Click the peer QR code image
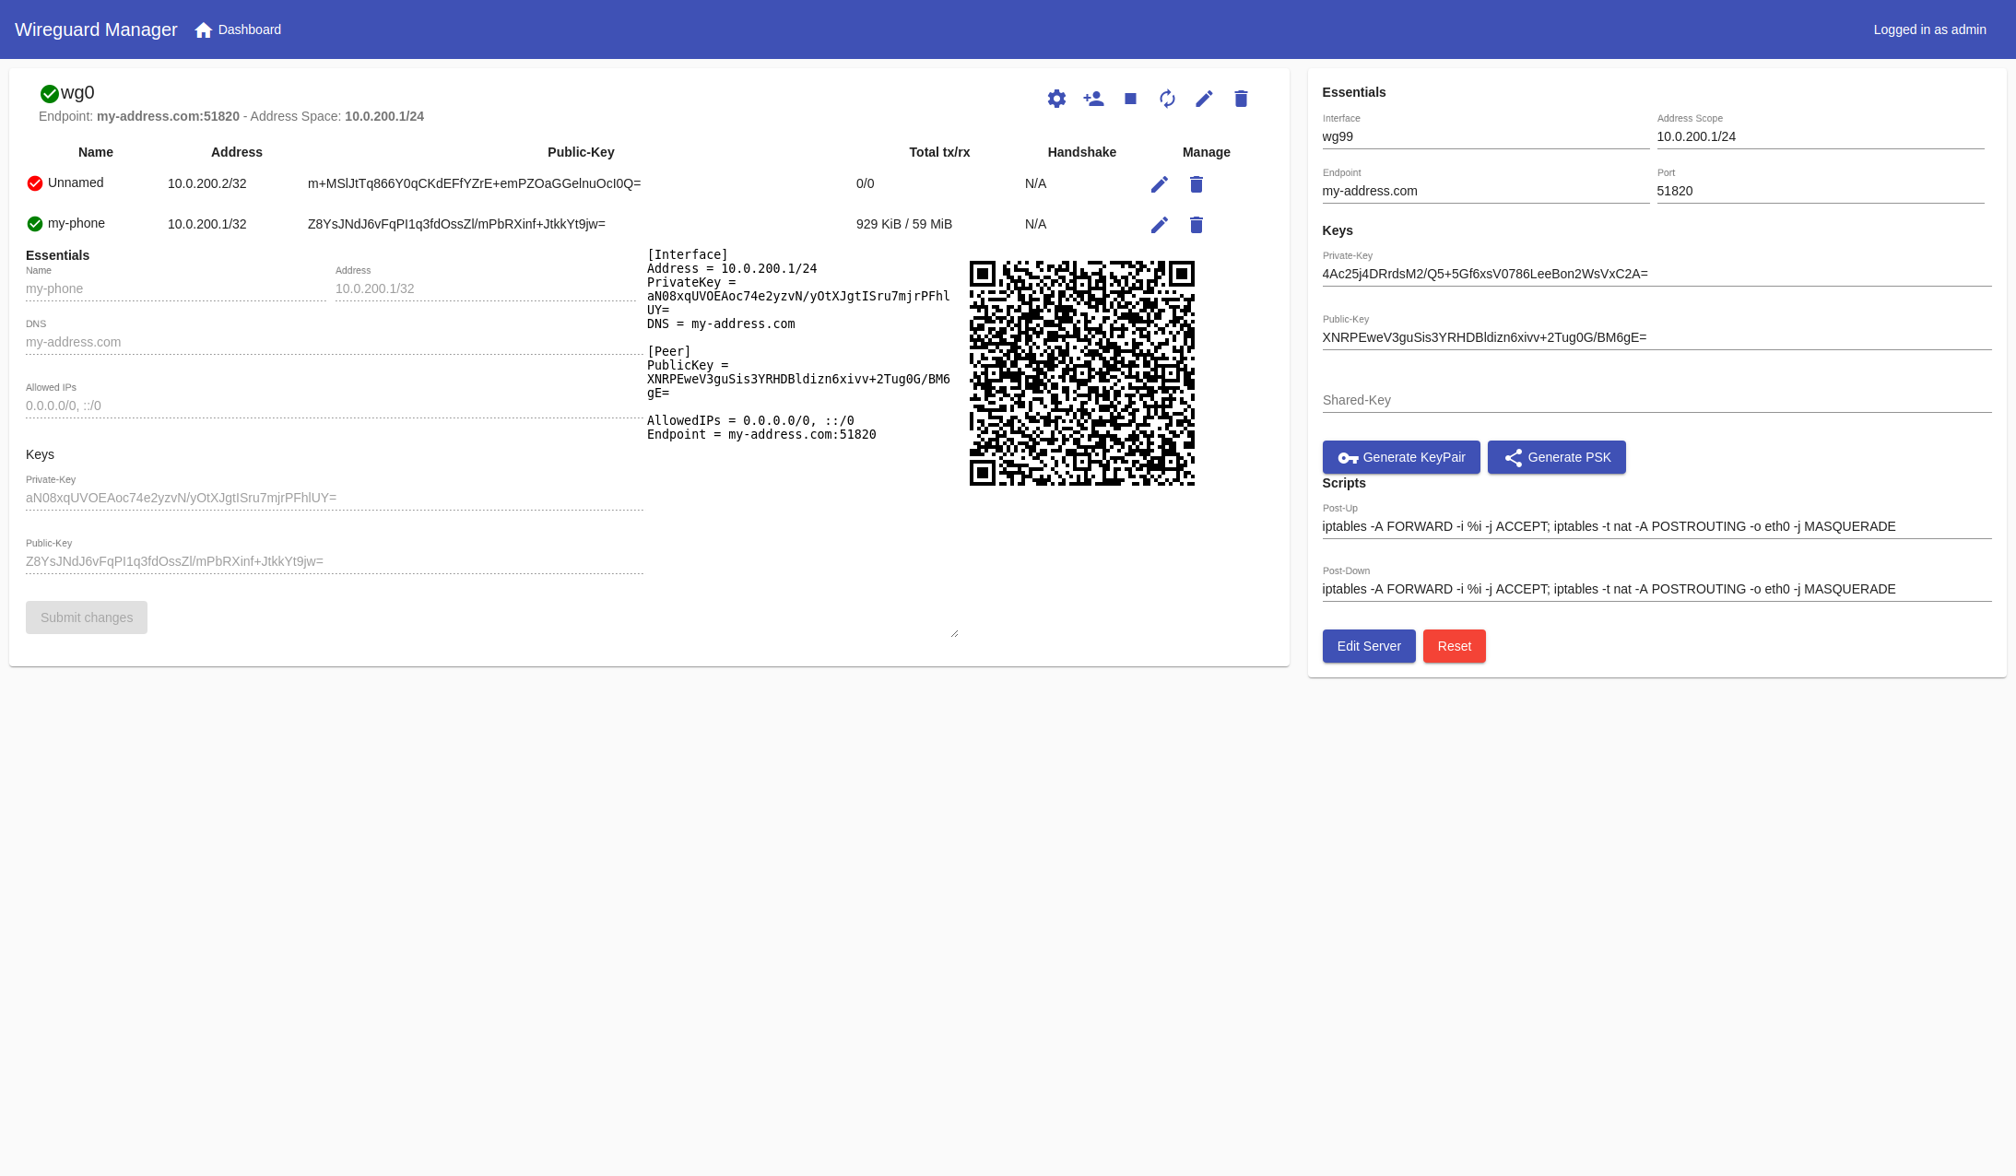 (x=1081, y=372)
